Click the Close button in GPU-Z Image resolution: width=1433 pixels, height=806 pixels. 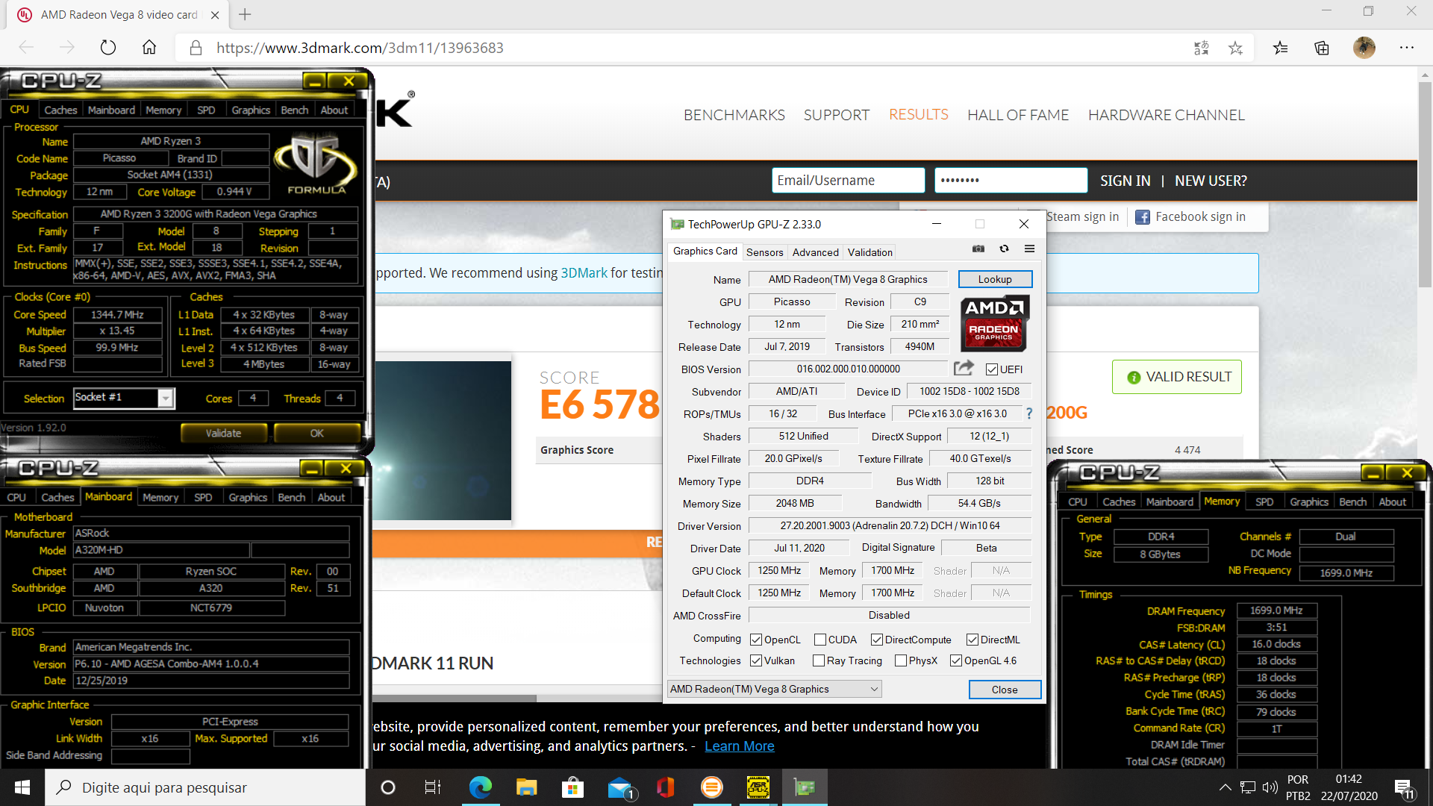[1005, 690]
